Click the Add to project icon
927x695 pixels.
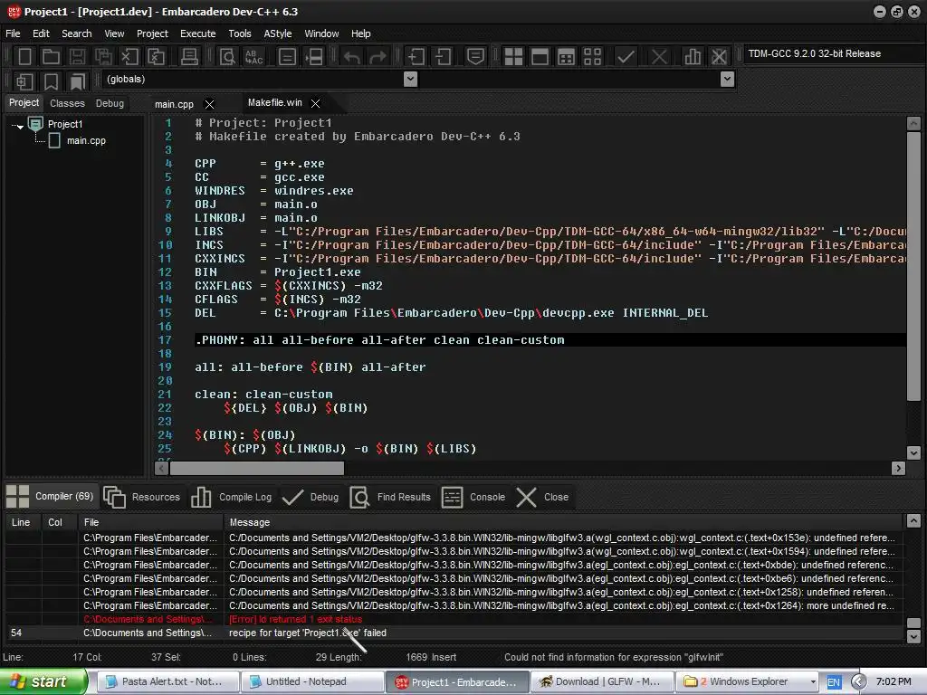(416, 57)
